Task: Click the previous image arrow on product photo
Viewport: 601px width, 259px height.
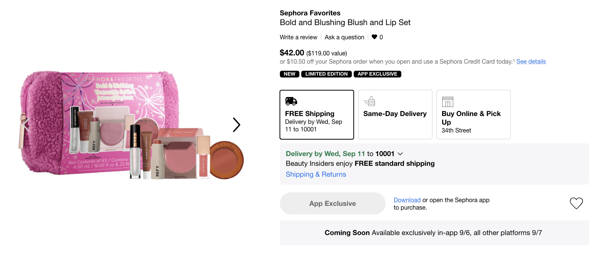Action: [x=25, y=125]
